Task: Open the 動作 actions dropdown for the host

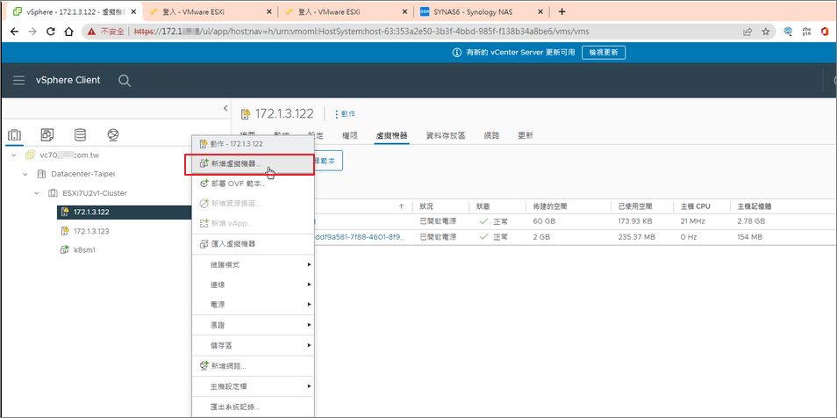Action: pyautogui.click(x=345, y=114)
